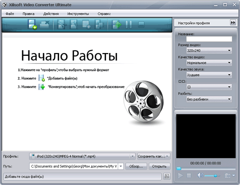The height and width of the screenshot is (185, 240).
Task: Open the video Effects toolbar icon
Action: pyautogui.click(x=73, y=25)
